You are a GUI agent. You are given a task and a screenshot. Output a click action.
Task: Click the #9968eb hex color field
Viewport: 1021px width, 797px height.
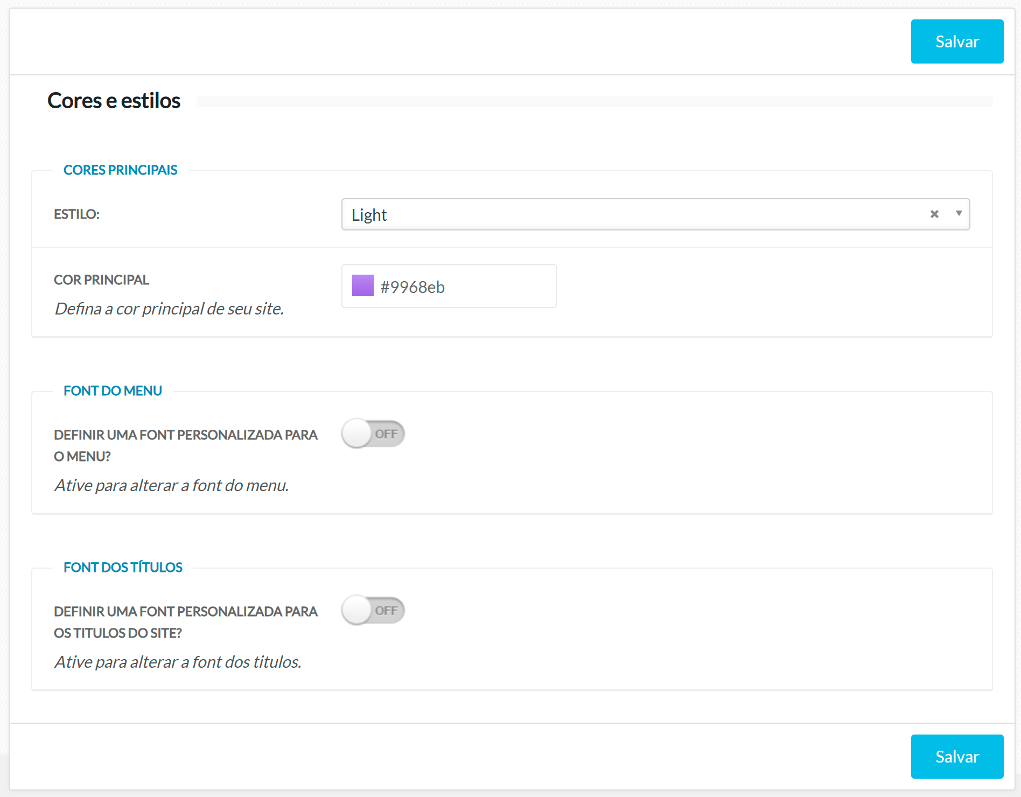point(463,287)
